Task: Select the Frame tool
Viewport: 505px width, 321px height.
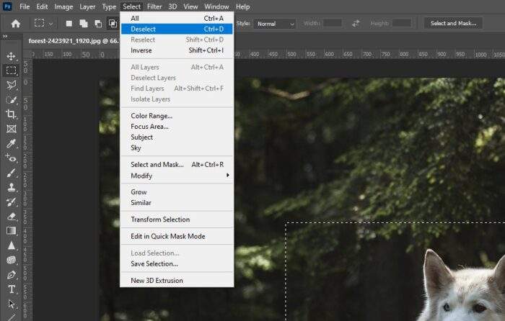Action: coord(12,129)
